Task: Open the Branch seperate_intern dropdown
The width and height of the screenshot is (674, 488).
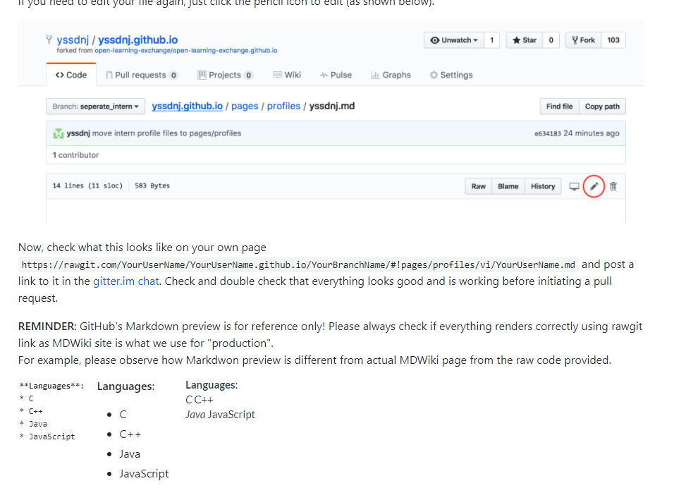Action: pyautogui.click(x=95, y=106)
